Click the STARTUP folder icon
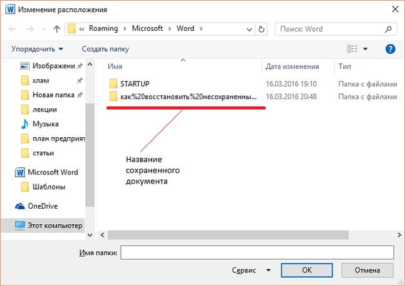Viewport: 405px width, 286px height. 113,84
